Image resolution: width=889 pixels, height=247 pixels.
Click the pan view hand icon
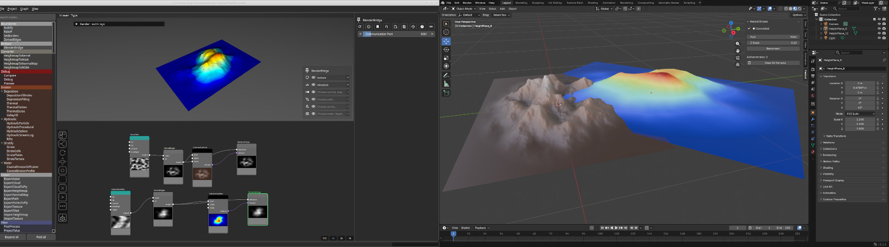pyautogui.click(x=738, y=51)
